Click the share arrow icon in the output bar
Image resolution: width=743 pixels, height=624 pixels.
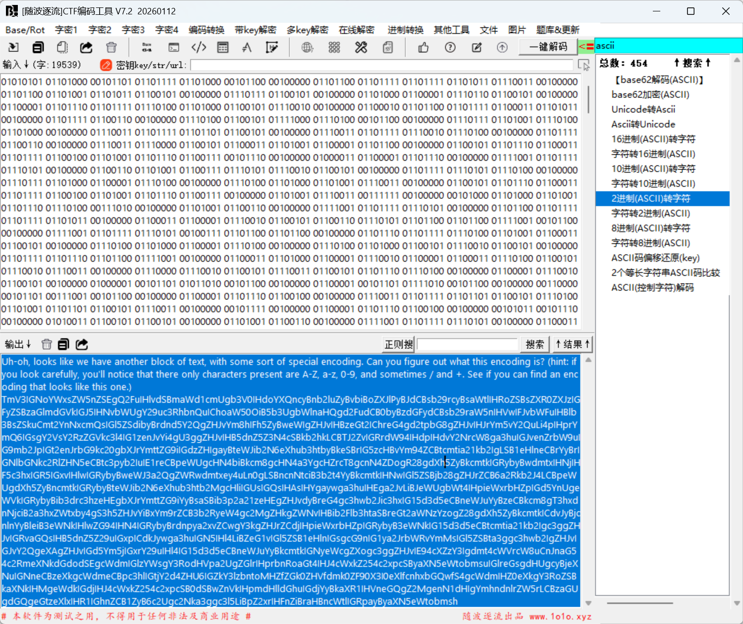(82, 344)
